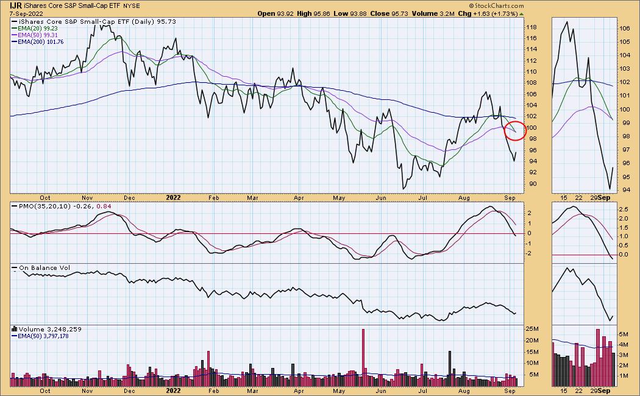Select the 1M label on zoomed volume axis
This screenshot has width=640, height=396.
624,376
